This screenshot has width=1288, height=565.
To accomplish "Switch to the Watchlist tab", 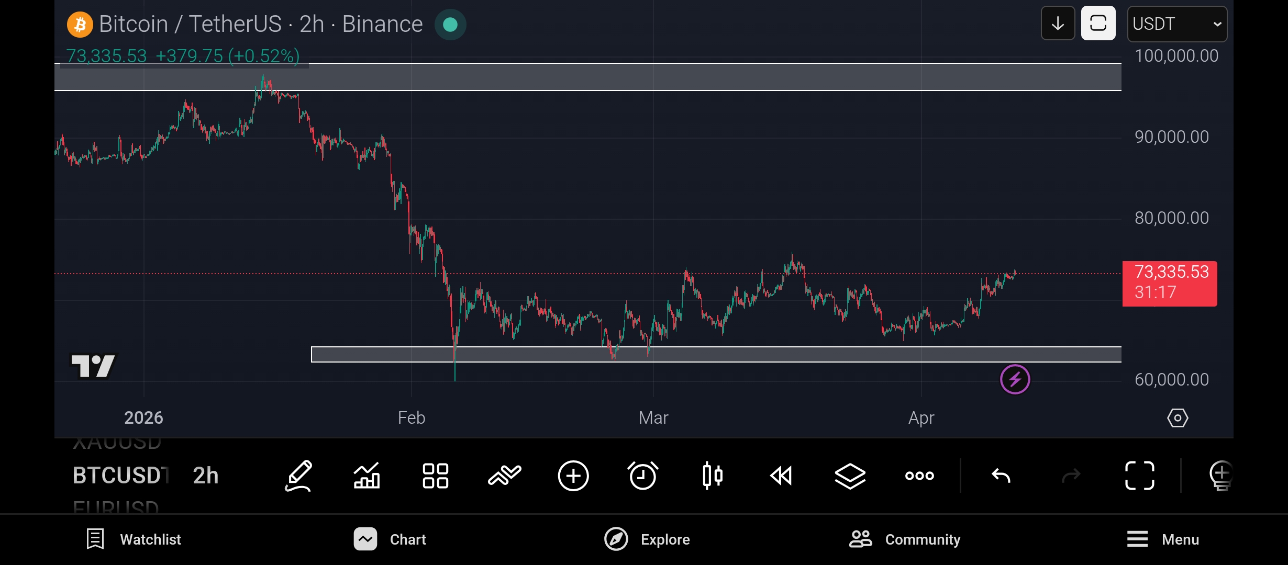I will click(134, 539).
